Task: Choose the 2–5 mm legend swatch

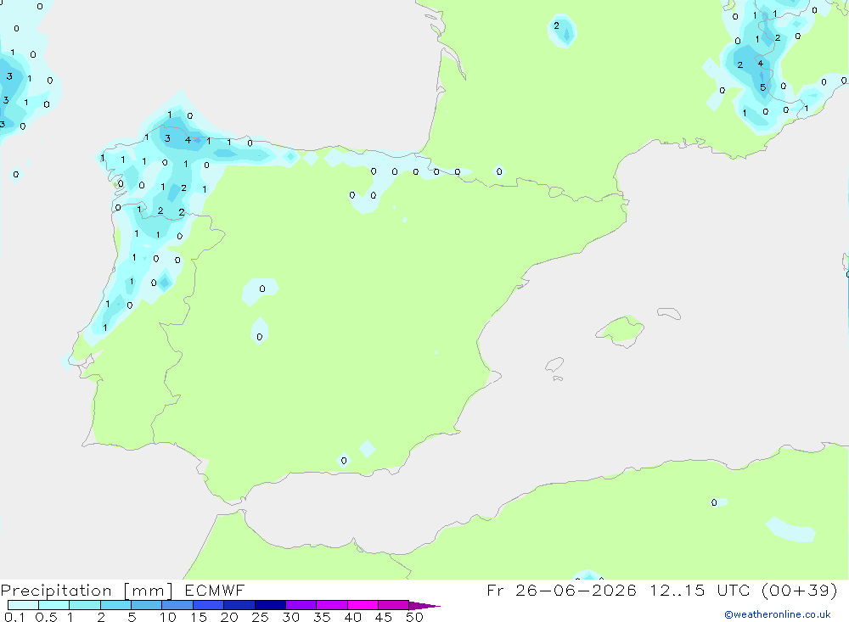Action: [x=115, y=605]
